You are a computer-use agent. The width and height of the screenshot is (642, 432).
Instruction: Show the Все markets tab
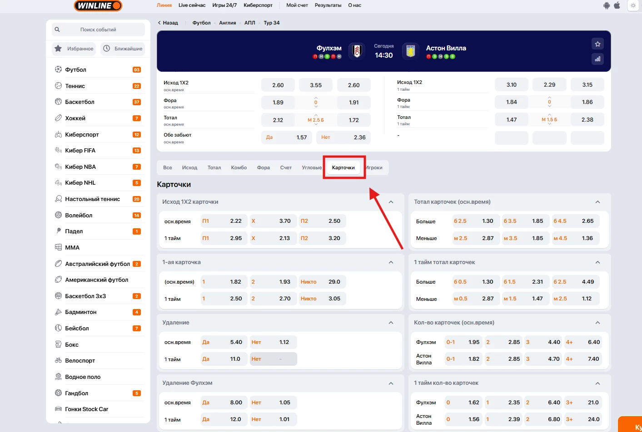(x=168, y=167)
